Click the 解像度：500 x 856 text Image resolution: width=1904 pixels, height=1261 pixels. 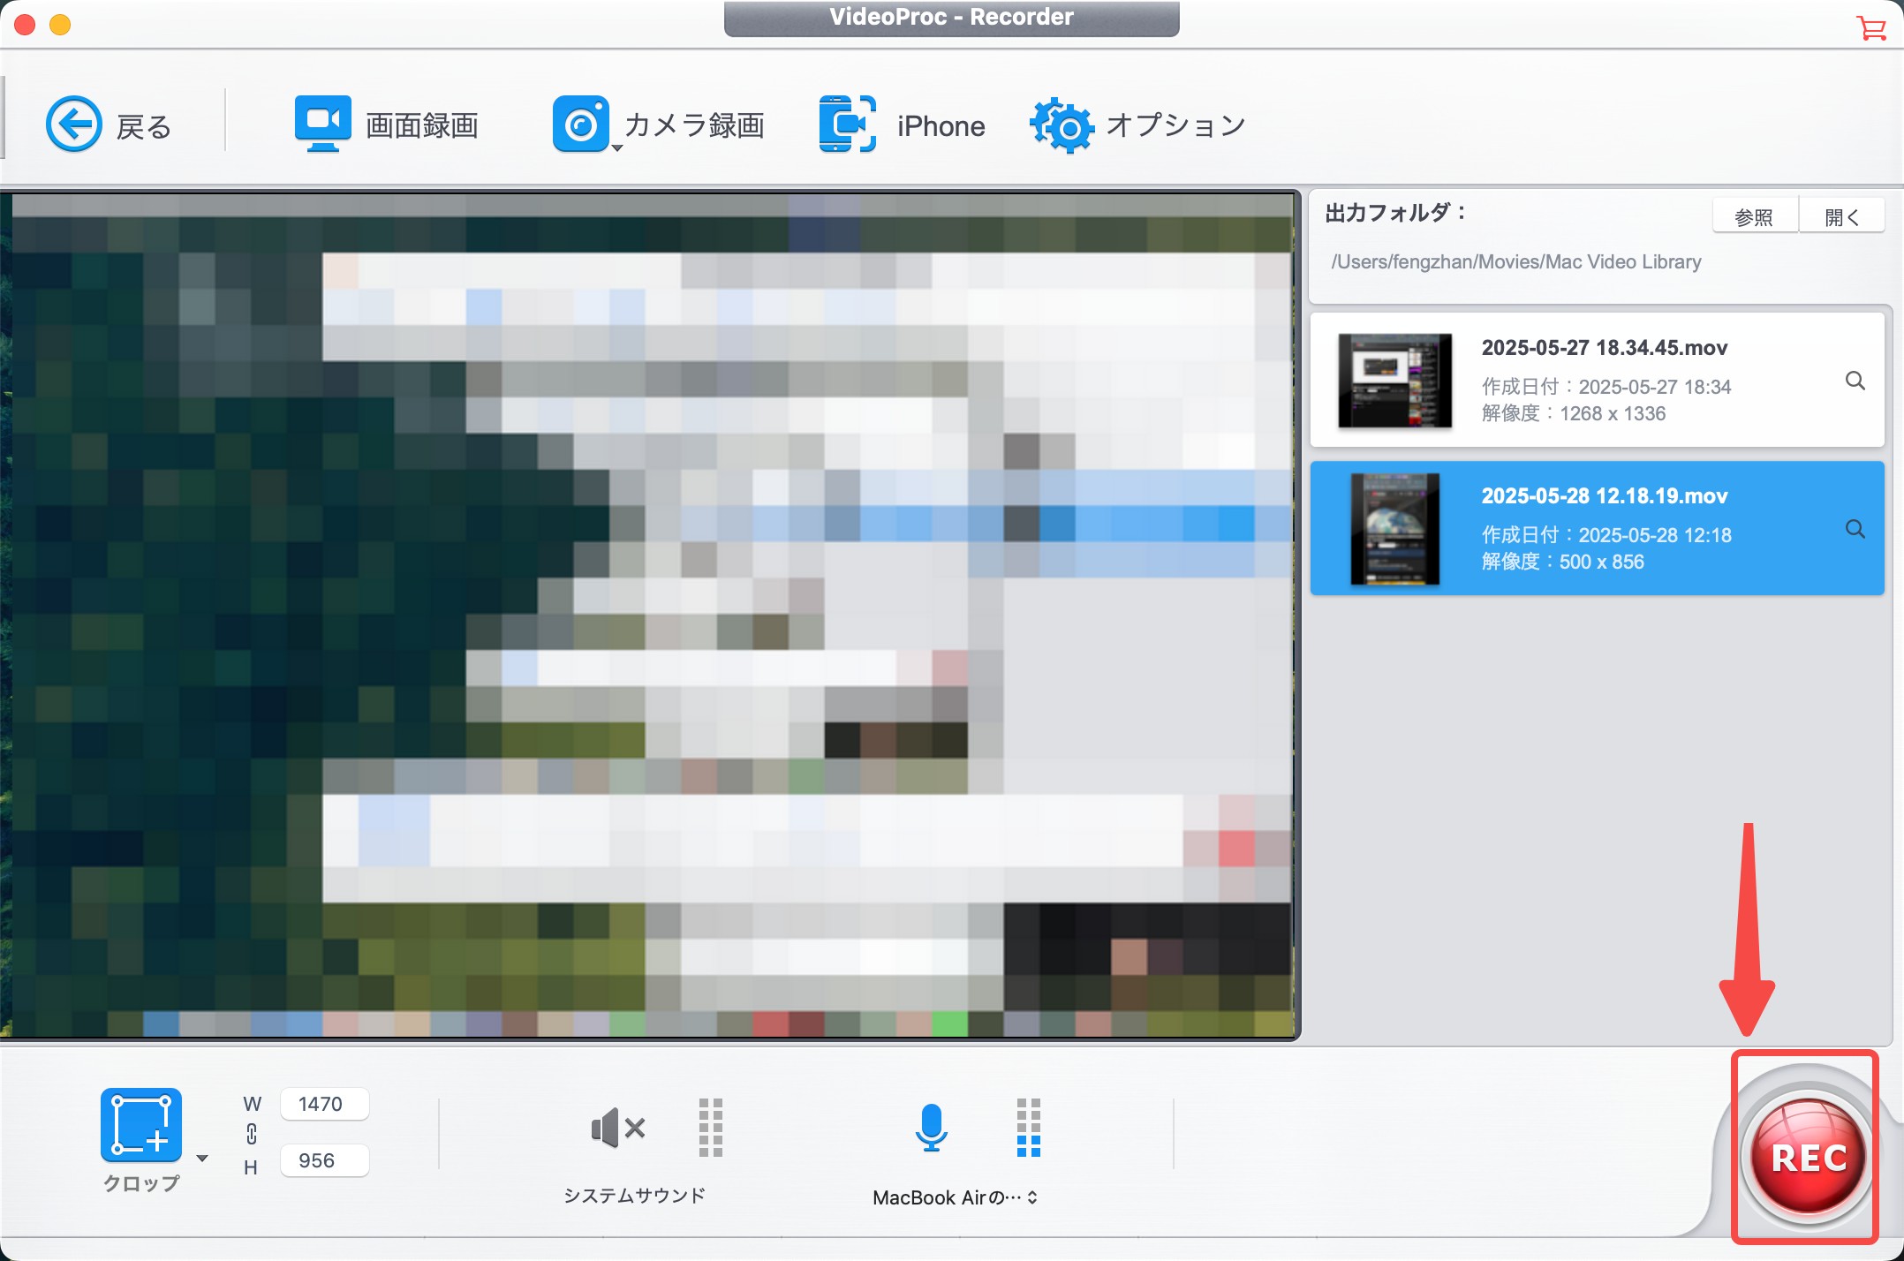click(1562, 562)
